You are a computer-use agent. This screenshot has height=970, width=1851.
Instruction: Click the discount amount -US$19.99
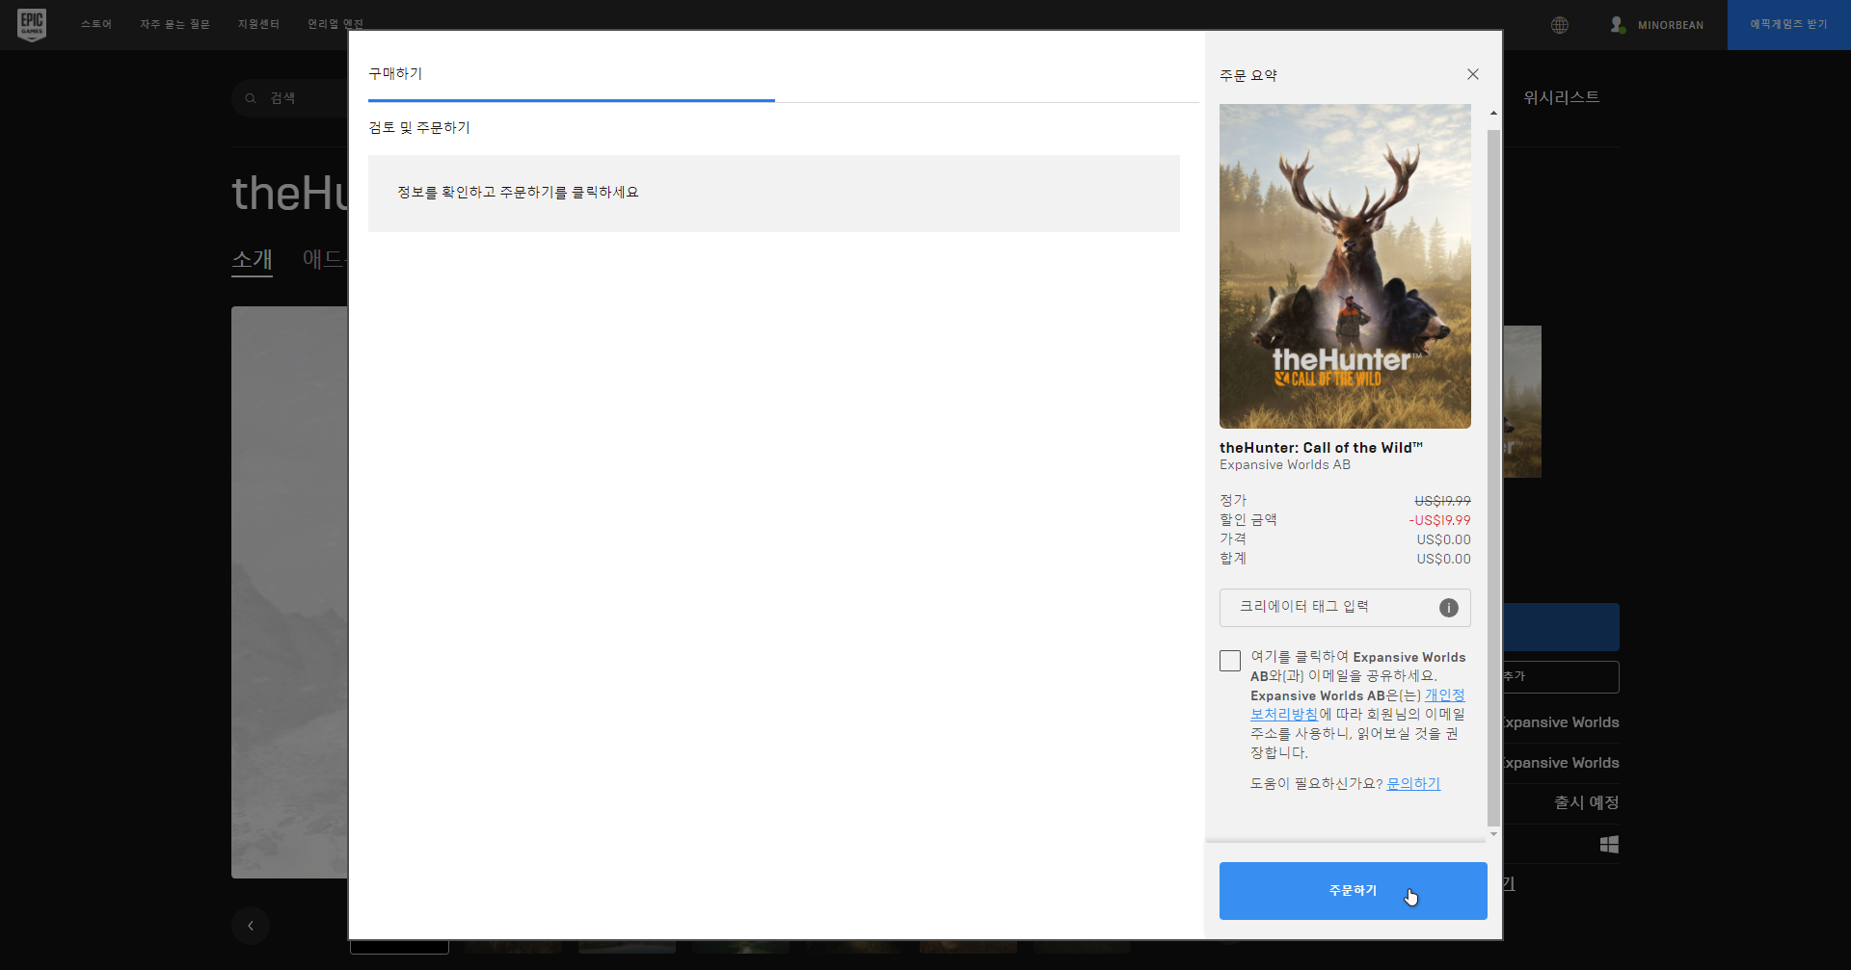pos(1439,520)
